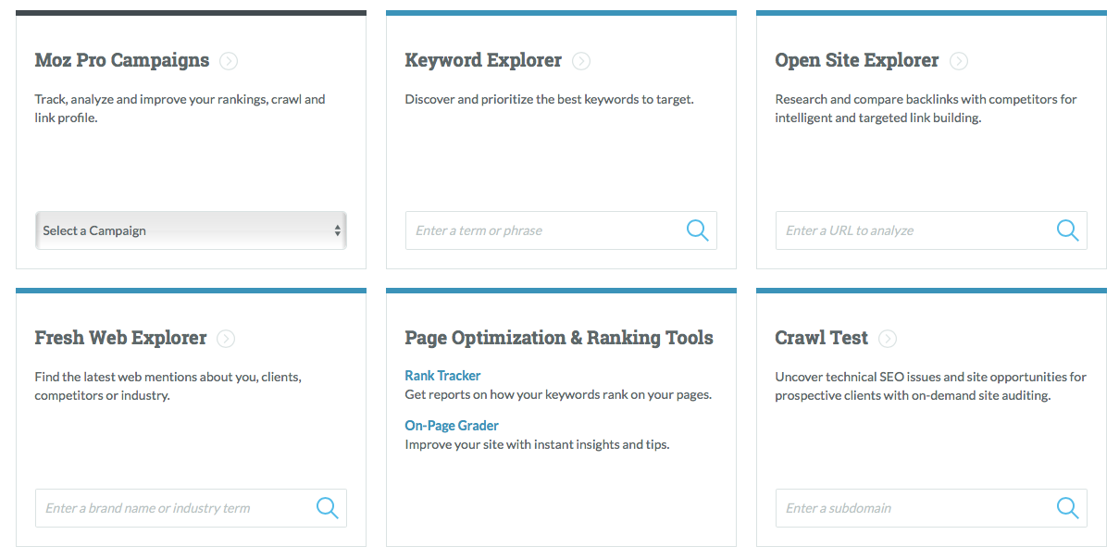Image resolution: width=1119 pixels, height=559 pixels.
Task: Click the search magnifier in Fresh Web Explorer field
Action: tap(327, 508)
